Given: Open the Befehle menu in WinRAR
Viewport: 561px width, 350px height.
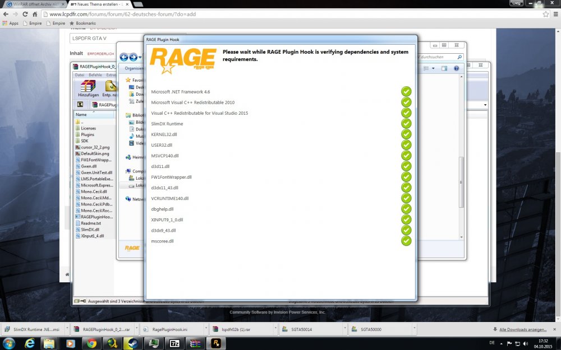Looking at the screenshot, I should point(95,75).
